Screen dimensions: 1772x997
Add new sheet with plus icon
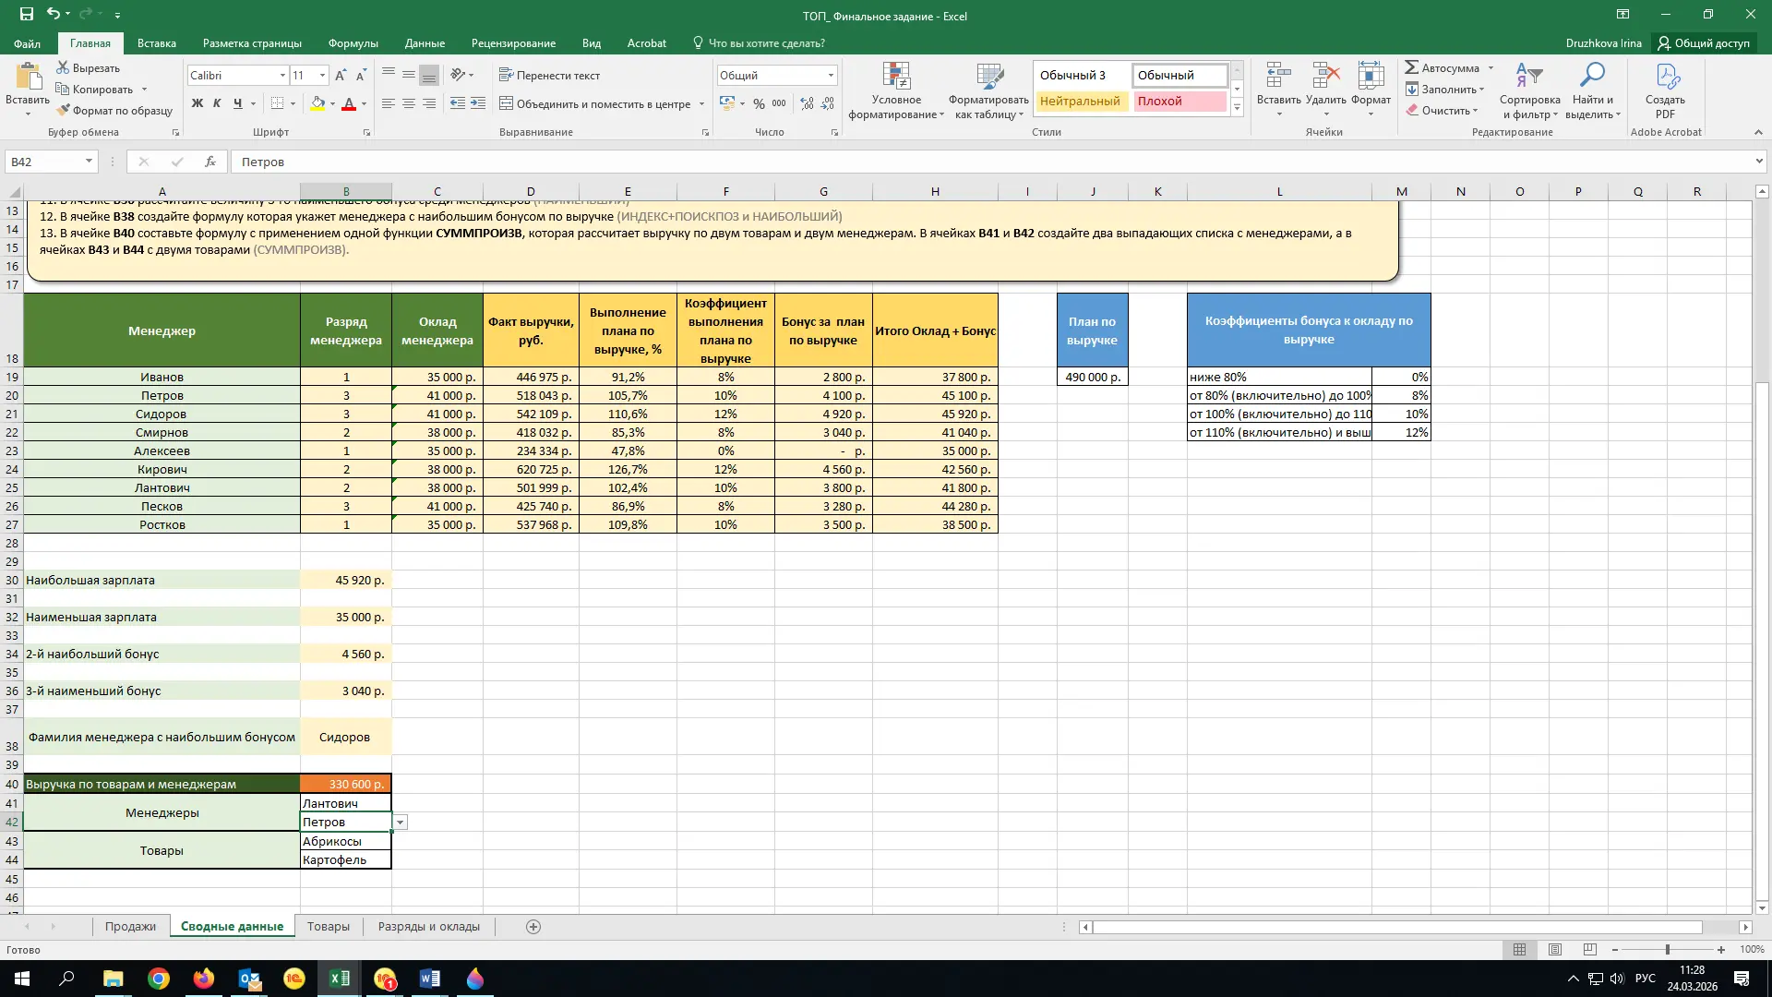pyautogui.click(x=533, y=927)
